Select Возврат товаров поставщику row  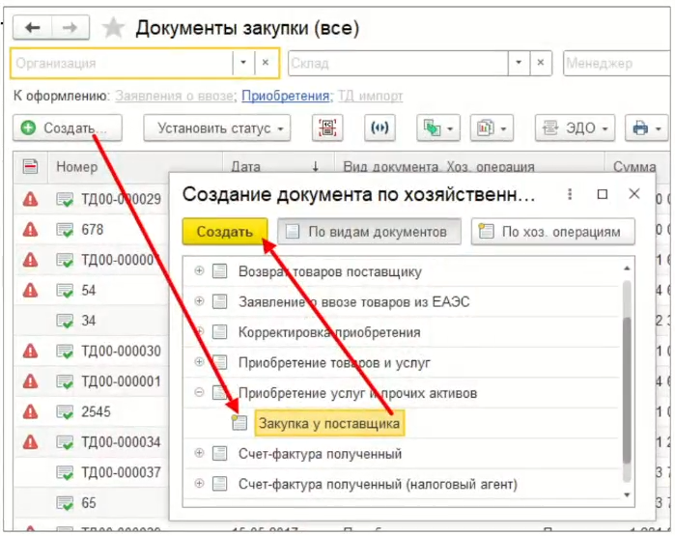coord(403,271)
